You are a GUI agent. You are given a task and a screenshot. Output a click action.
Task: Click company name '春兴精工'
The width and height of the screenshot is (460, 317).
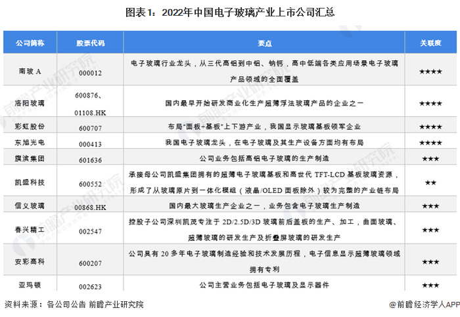pos(30,230)
